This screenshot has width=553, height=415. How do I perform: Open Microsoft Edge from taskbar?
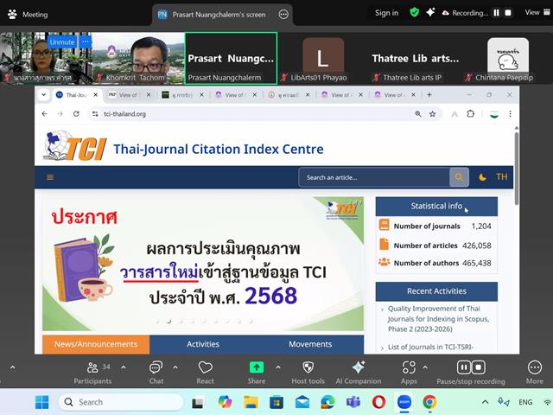coord(327,402)
